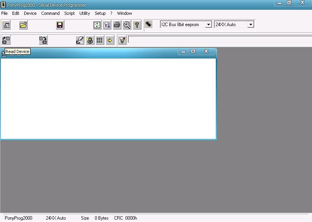Close the inner document child window
312x222 pixels.
(x=206, y=51)
